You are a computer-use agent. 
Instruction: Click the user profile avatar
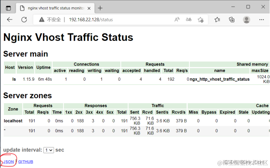[x=246, y=19]
